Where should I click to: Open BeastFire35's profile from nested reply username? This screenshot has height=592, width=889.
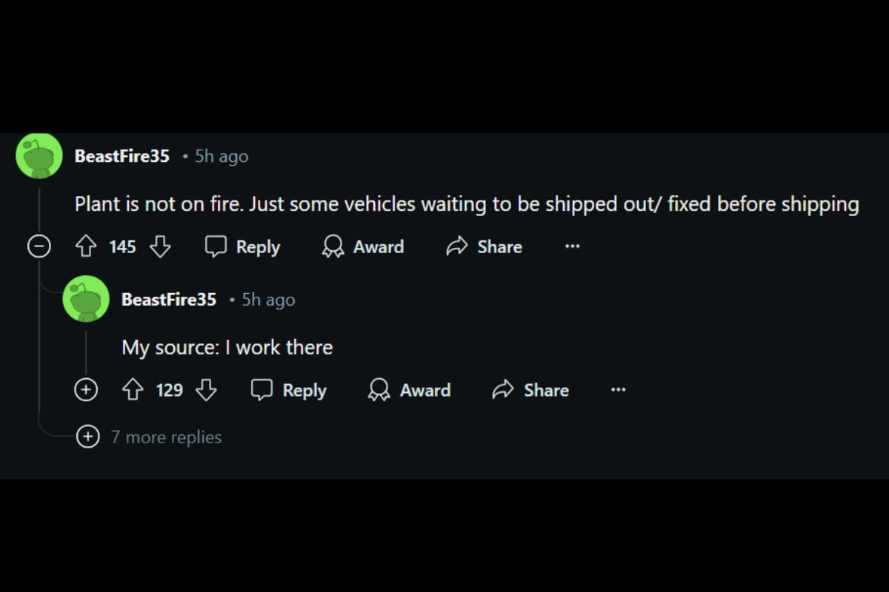coord(169,300)
